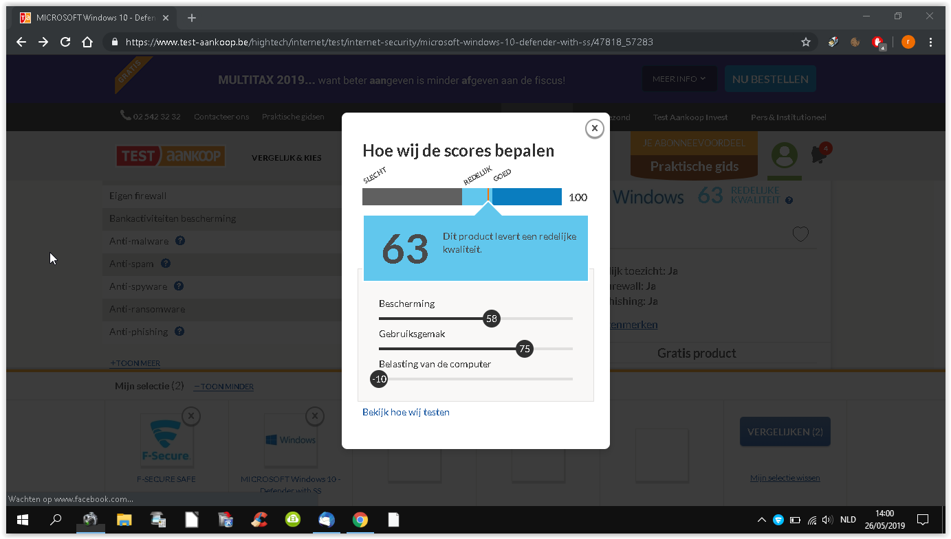
Task: Open the Wi-Fi network tray icon
Action: tap(811, 520)
